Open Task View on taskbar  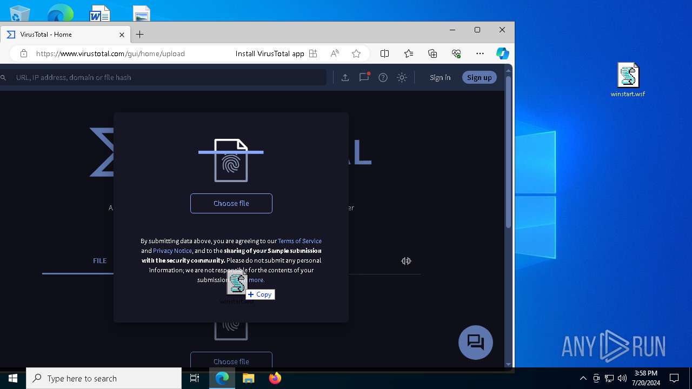[195, 378]
